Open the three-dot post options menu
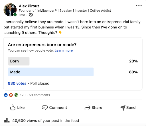Image resolution: width=146 pixels, height=126 pixels. click(x=139, y=5)
